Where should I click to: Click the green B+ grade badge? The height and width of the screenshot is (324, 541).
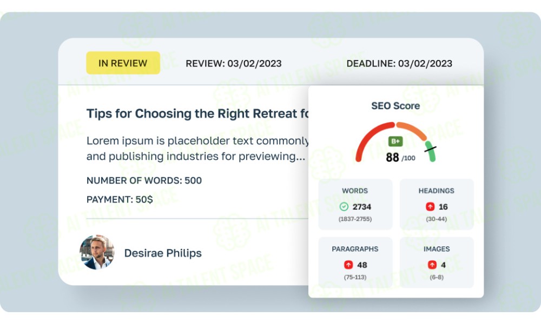395,141
